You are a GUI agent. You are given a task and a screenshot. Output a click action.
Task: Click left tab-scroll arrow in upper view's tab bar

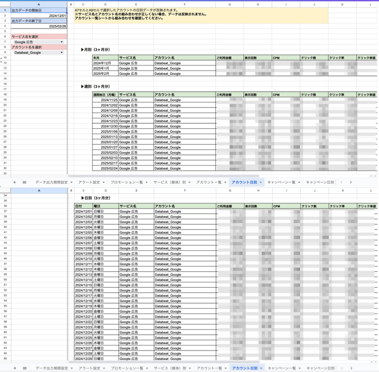(342, 182)
